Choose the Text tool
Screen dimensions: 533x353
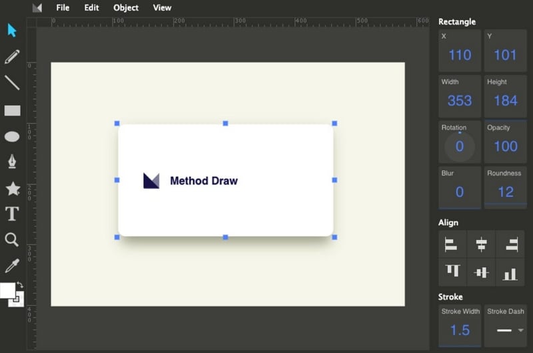pyautogui.click(x=12, y=214)
